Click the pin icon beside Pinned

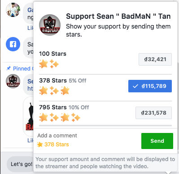pos(9,68)
